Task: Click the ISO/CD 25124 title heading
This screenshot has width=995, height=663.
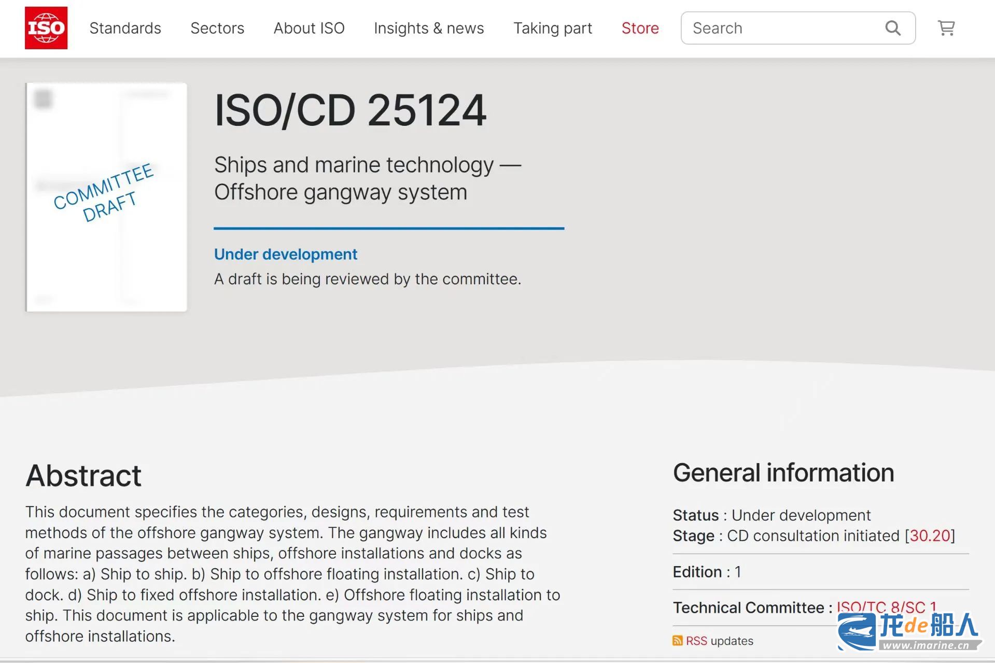Action: [351, 110]
